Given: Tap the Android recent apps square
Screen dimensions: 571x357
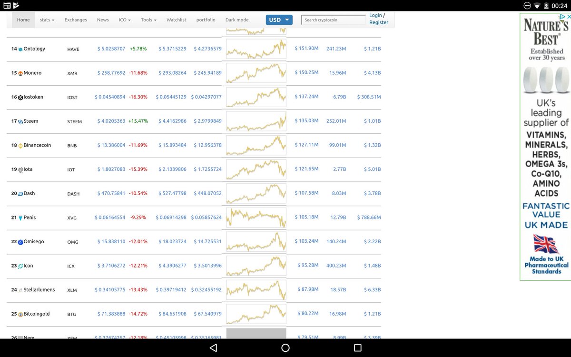Looking at the screenshot, I should (358, 348).
